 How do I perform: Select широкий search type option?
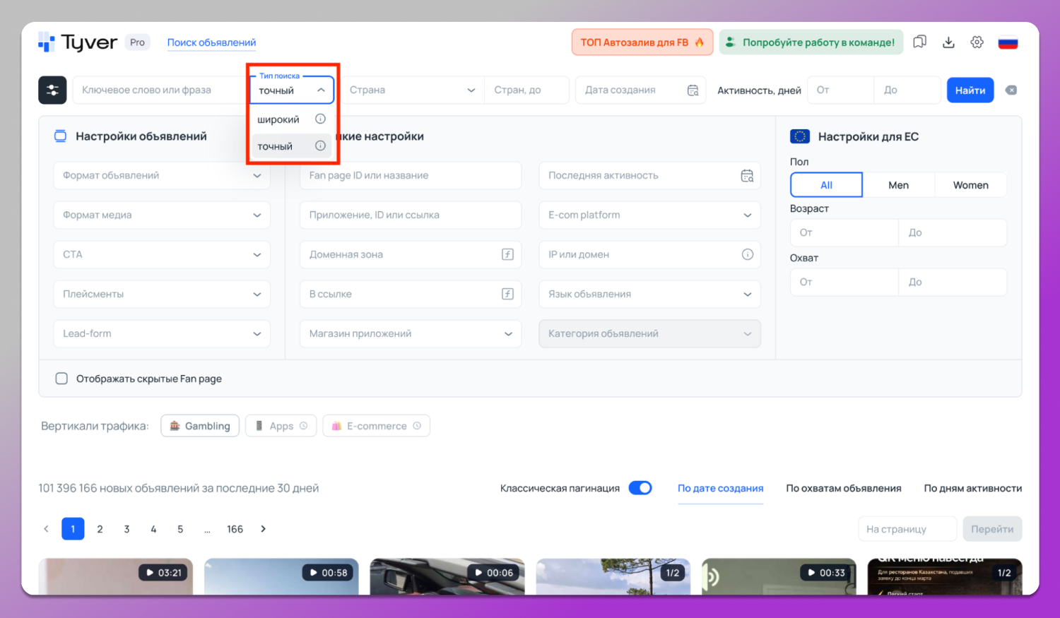(278, 119)
